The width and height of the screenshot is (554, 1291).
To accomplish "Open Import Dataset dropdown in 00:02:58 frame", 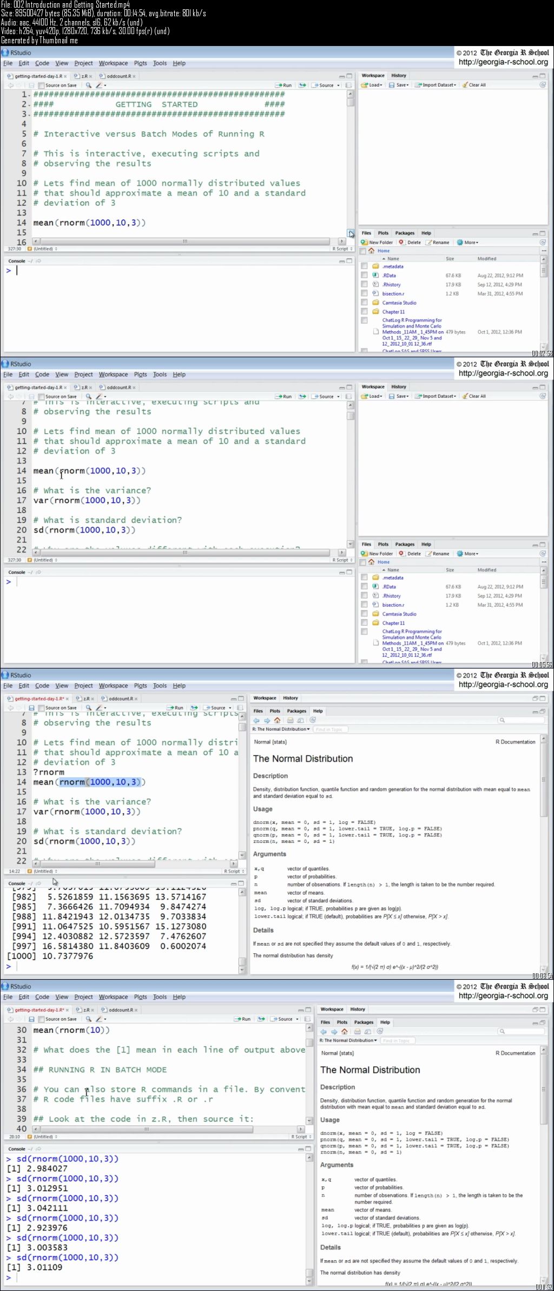I will [436, 85].
